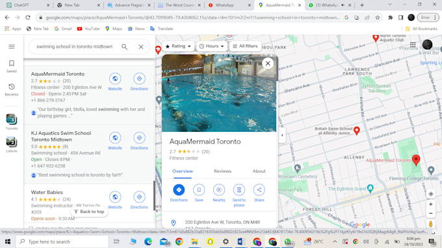The width and height of the screenshot is (442, 248).
Task: Open the Water Babies list result
Action: pyautogui.click(x=47, y=192)
